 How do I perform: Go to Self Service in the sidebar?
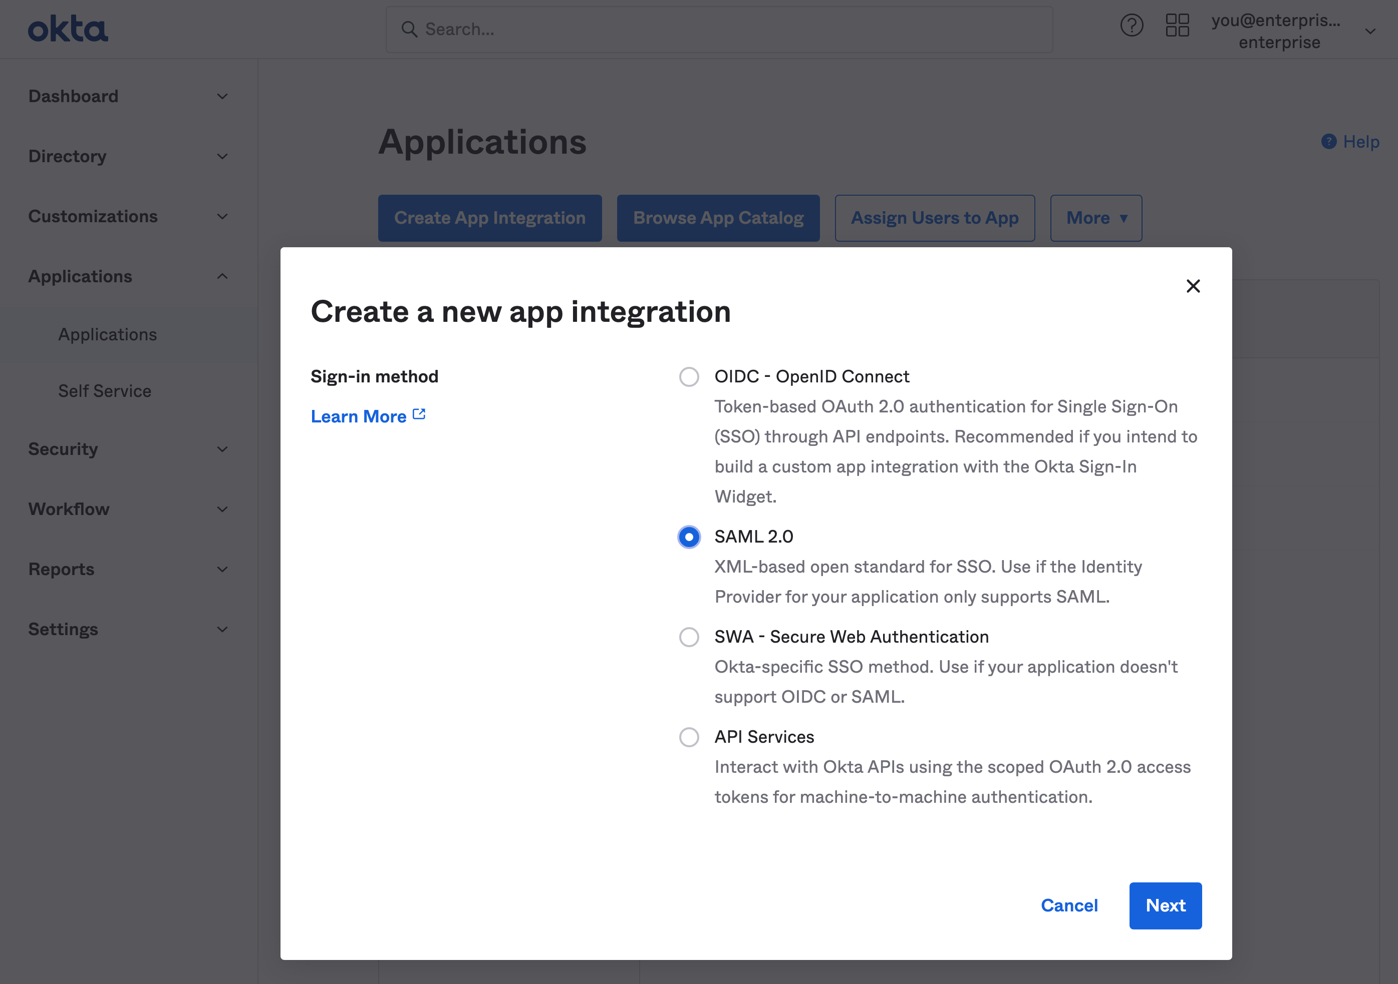pyautogui.click(x=105, y=391)
